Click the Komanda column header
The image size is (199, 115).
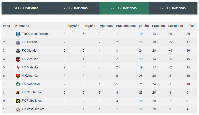click(x=22, y=26)
